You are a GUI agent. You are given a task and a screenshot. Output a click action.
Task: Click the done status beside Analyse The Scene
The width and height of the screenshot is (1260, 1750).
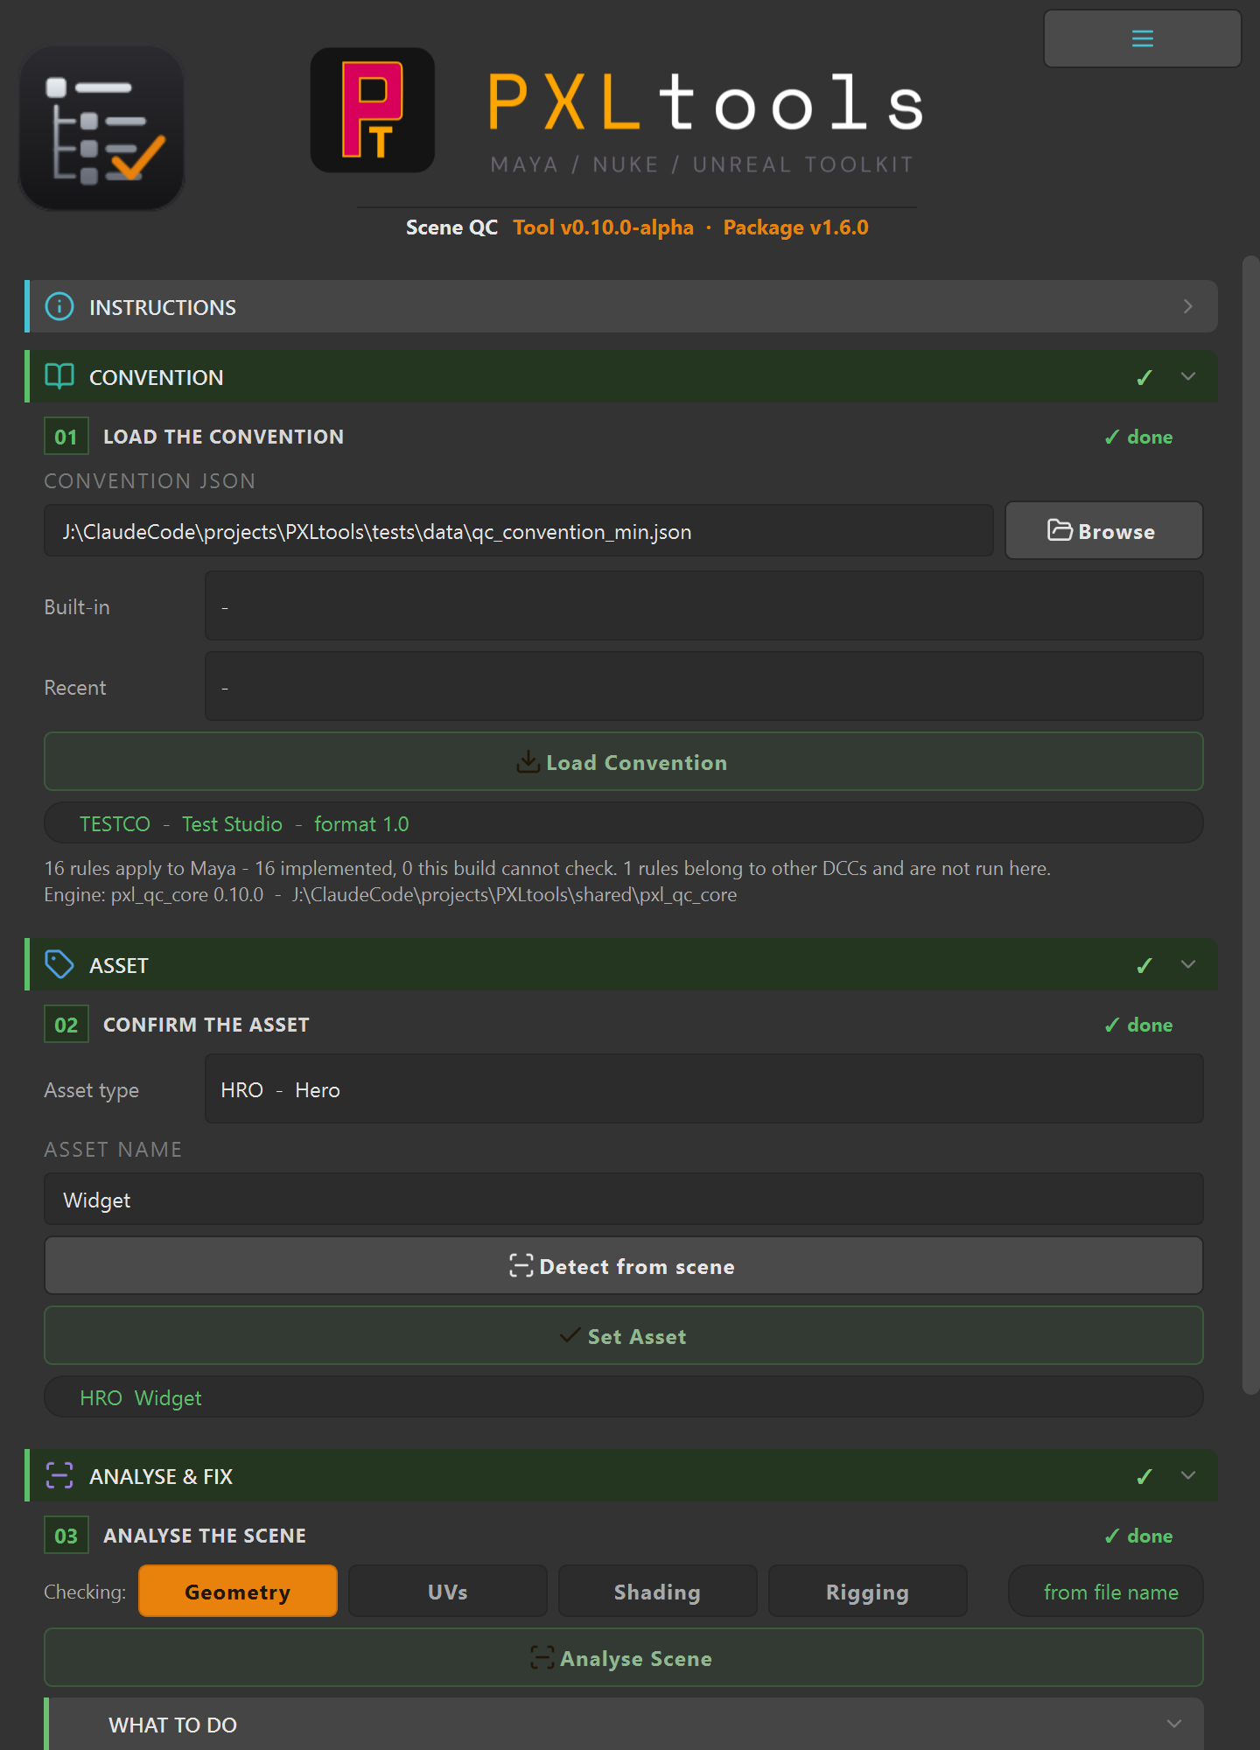(1138, 1536)
